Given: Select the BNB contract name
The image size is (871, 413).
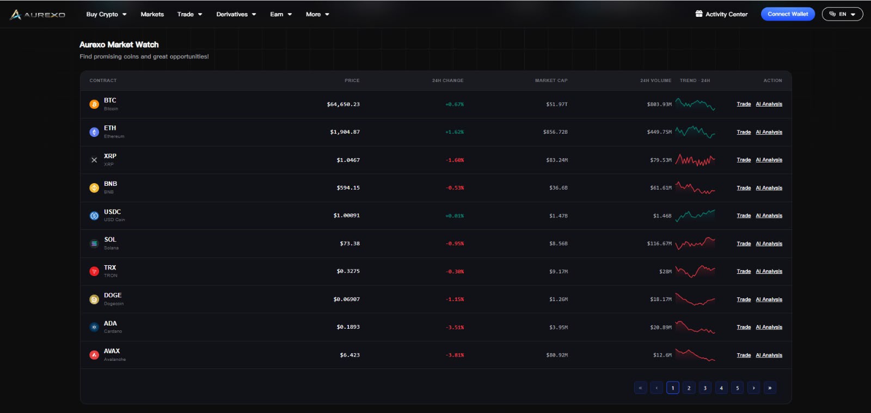Looking at the screenshot, I should pyautogui.click(x=111, y=184).
